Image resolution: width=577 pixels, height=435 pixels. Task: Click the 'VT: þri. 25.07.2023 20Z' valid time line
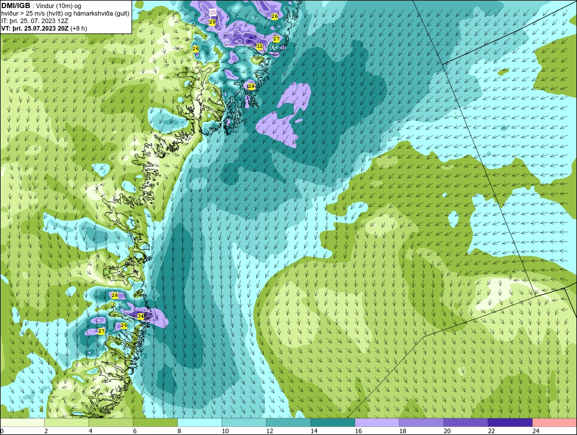point(35,28)
